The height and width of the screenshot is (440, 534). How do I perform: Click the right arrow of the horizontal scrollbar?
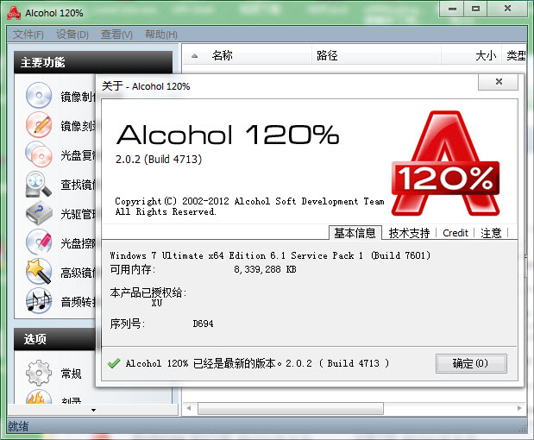pyautogui.click(x=519, y=408)
